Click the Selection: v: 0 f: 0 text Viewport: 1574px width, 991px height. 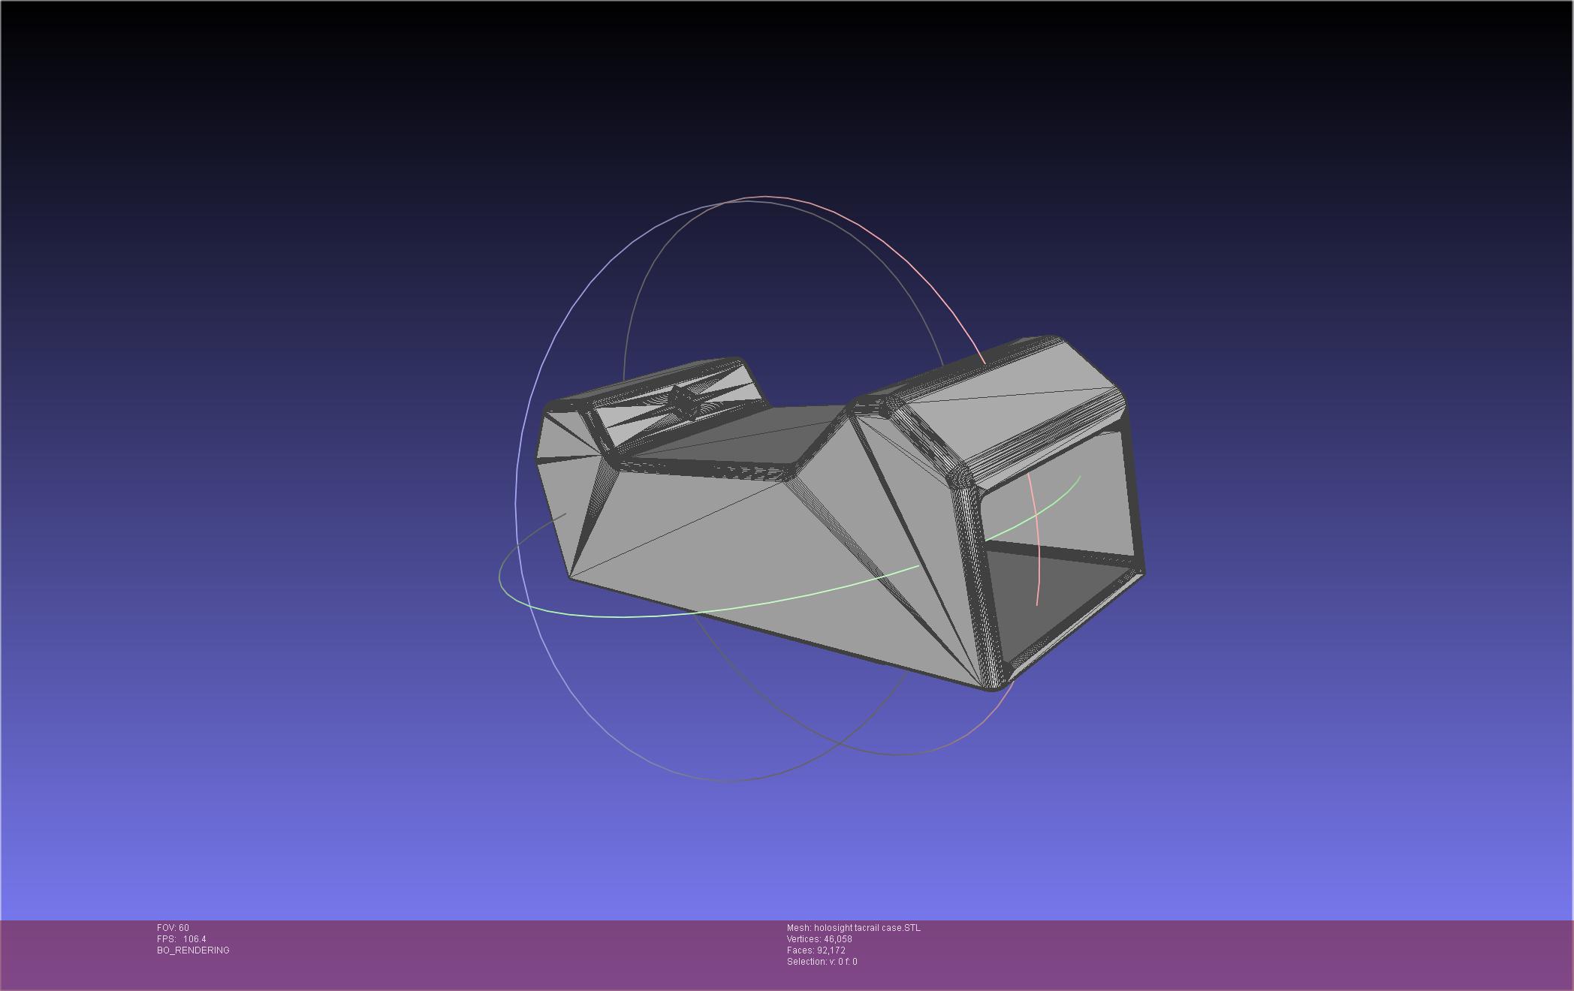[822, 962]
